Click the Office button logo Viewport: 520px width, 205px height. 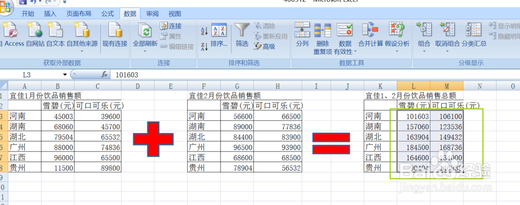click(x=5, y=7)
